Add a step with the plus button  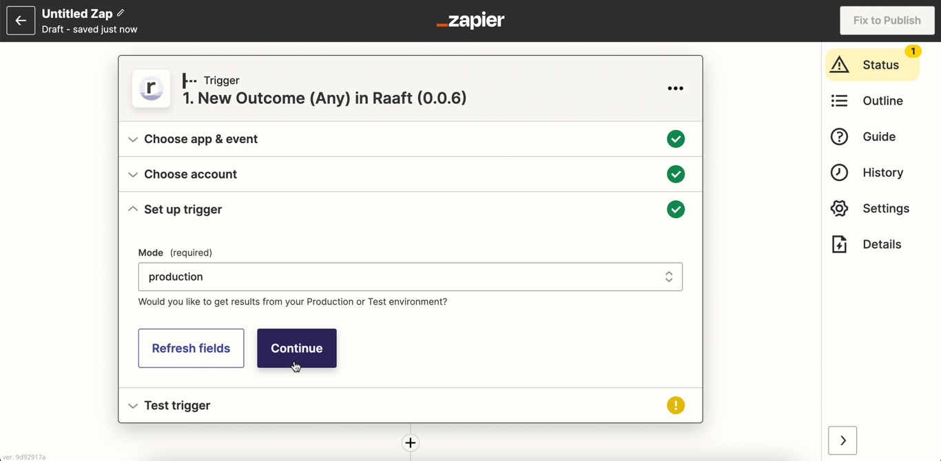(x=411, y=443)
